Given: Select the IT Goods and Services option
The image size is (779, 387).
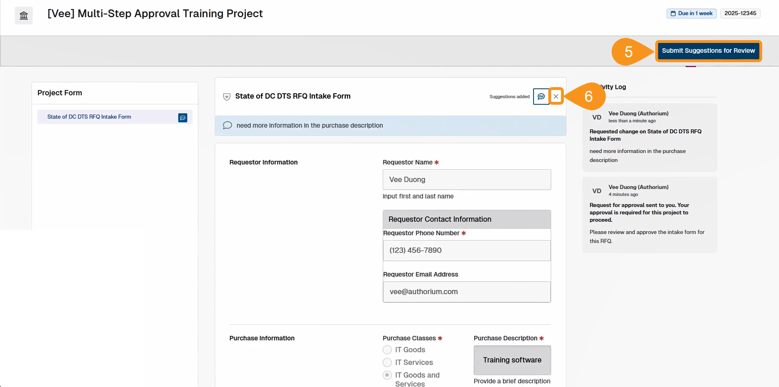Looking at the screenshot, I should tap(387, 375).
